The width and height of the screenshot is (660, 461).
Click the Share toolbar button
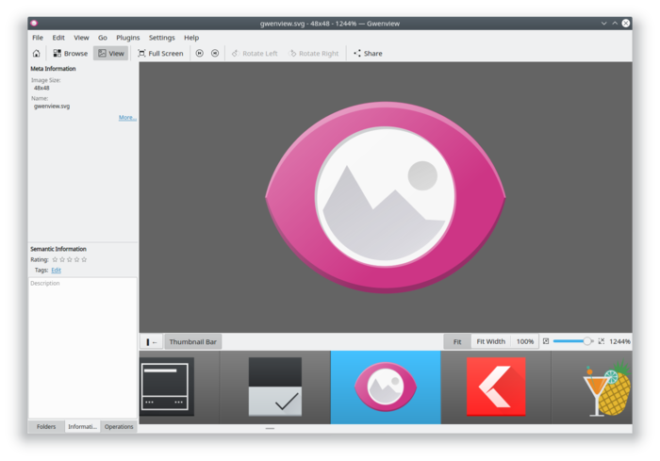368,54
